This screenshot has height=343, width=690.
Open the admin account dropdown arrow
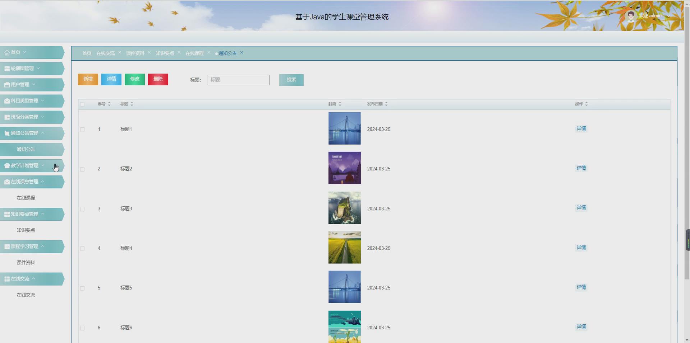coord(668,16)
